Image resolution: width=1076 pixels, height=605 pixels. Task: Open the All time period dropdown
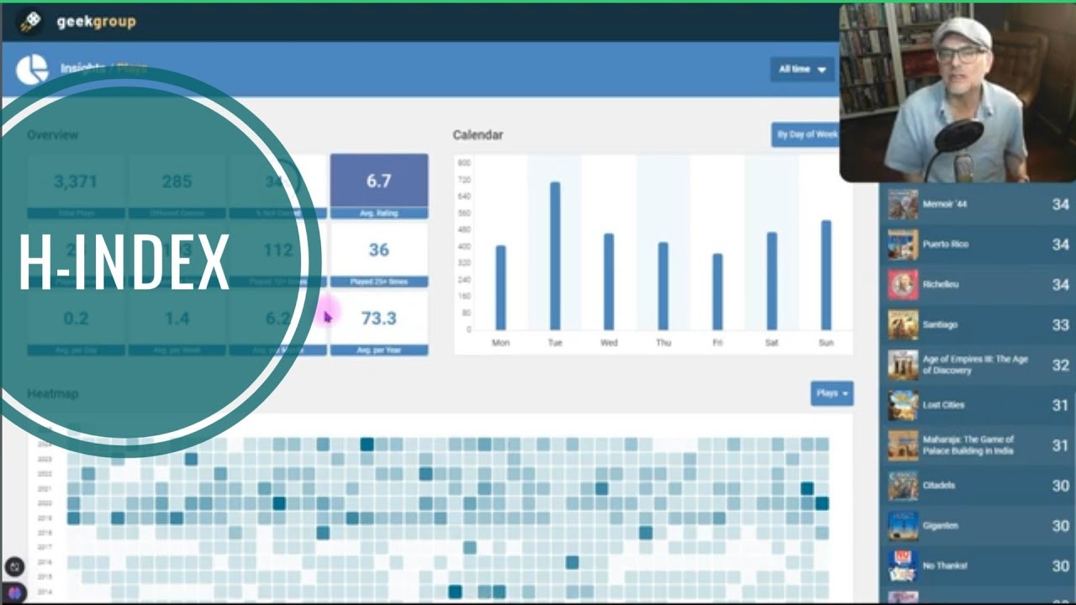802,69
